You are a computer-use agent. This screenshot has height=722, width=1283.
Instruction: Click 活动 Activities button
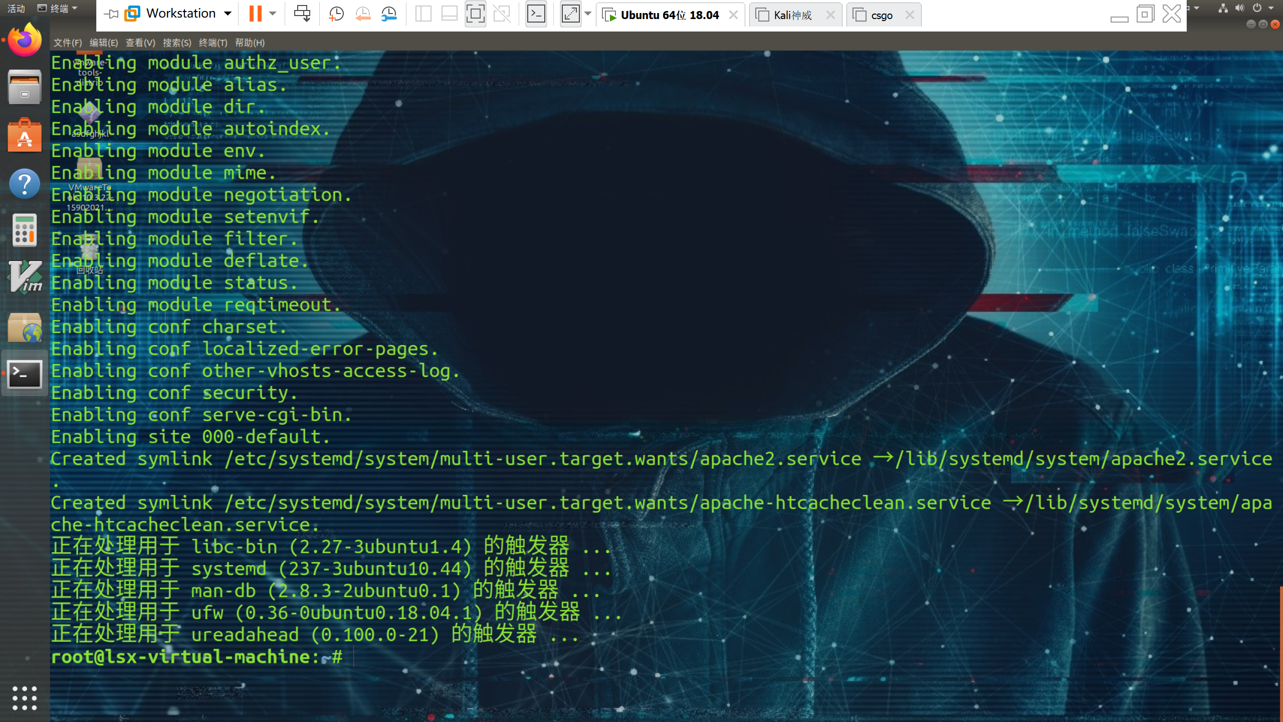click(x=16, y=8)
